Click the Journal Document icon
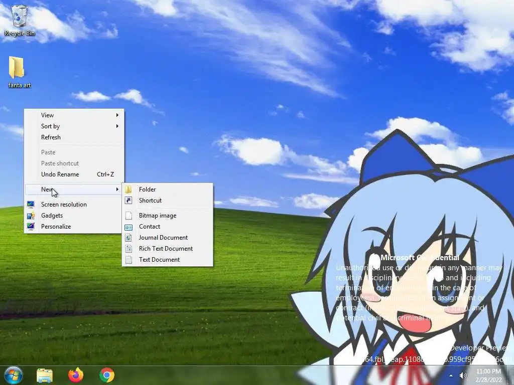This screenshot has width=514, height=385. [x=128, y=238]
